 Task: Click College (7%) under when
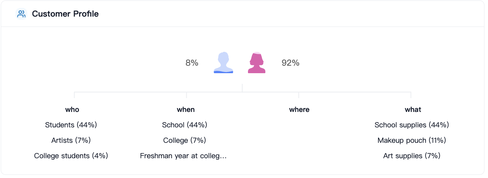point(185,140)
